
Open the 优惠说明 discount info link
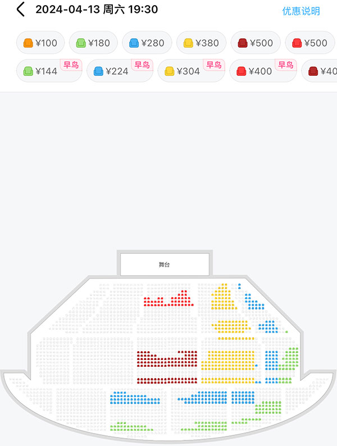301,11
